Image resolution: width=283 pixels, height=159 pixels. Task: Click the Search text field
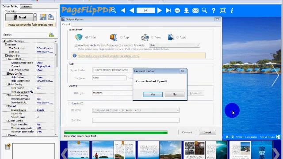pyautogui.click(x=30, y=34)
